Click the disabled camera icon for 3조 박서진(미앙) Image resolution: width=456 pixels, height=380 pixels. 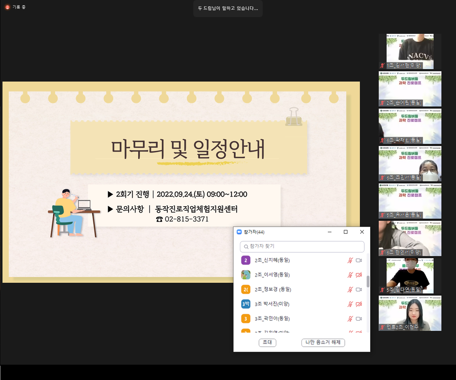pos(359,304)
